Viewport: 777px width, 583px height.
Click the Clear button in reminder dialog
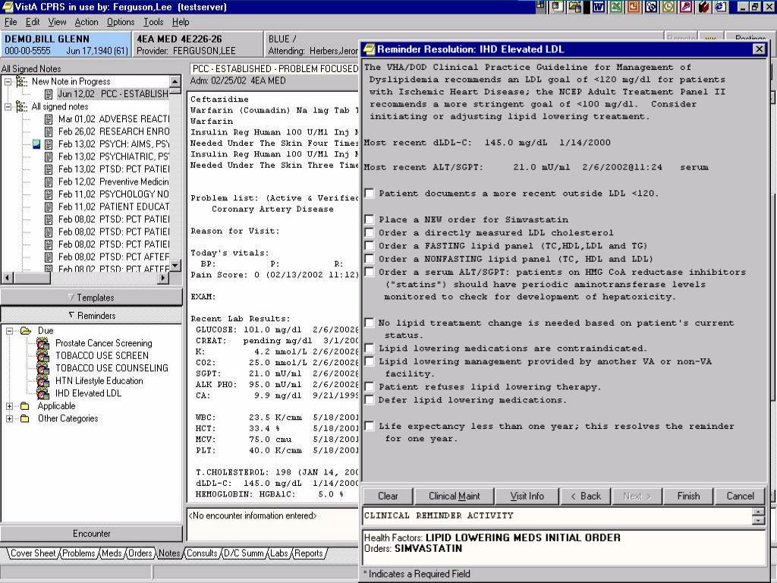[x=388, y=496]
